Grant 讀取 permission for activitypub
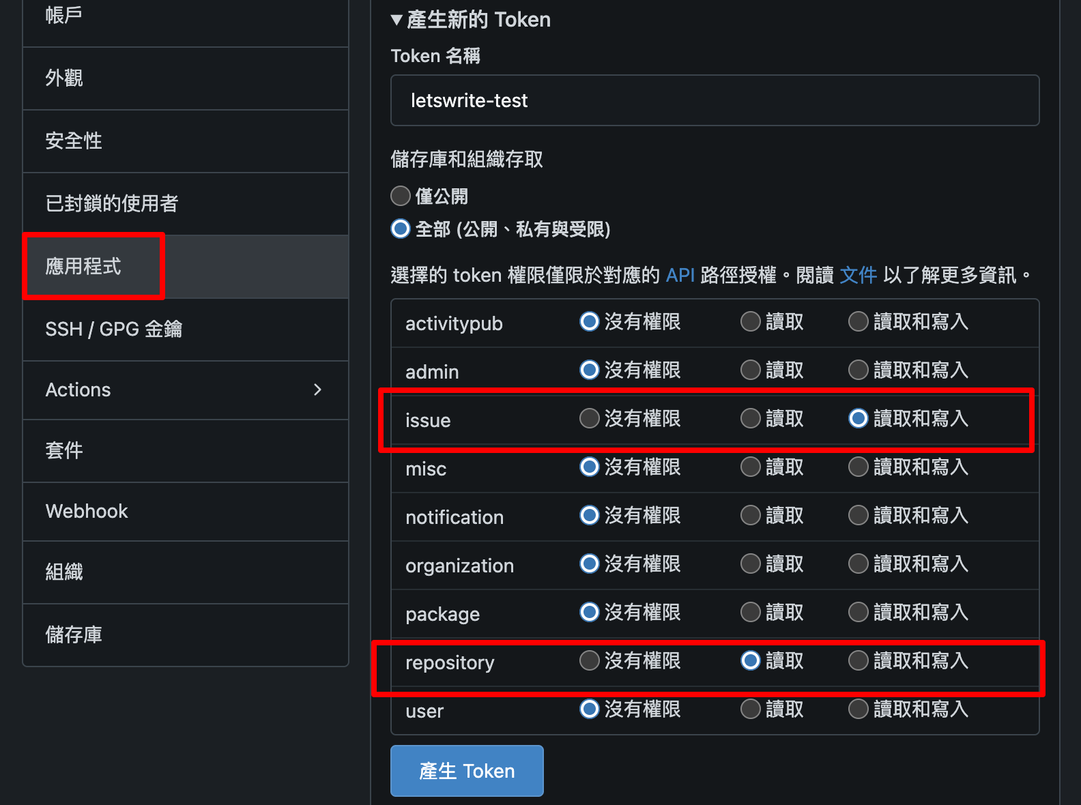Image resolution: width=1081 pixels, height=805 pixels. coord(750,321)
